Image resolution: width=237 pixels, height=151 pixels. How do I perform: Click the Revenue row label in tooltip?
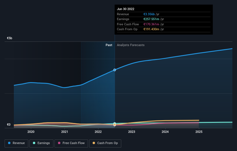tap(123, 14)
